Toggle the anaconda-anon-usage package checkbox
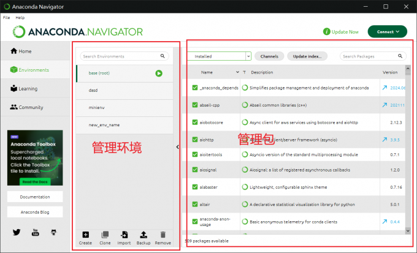Viewport: 417px width, 253px height. 195,221
